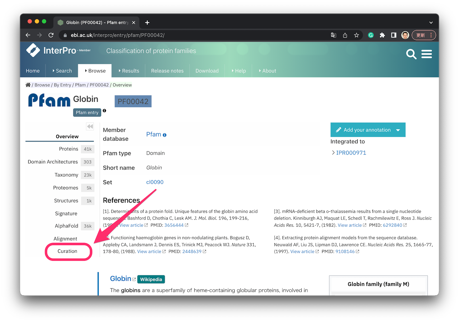
Task: Click the PF00042 breadcrumb link
Action: tap(99, 85)
